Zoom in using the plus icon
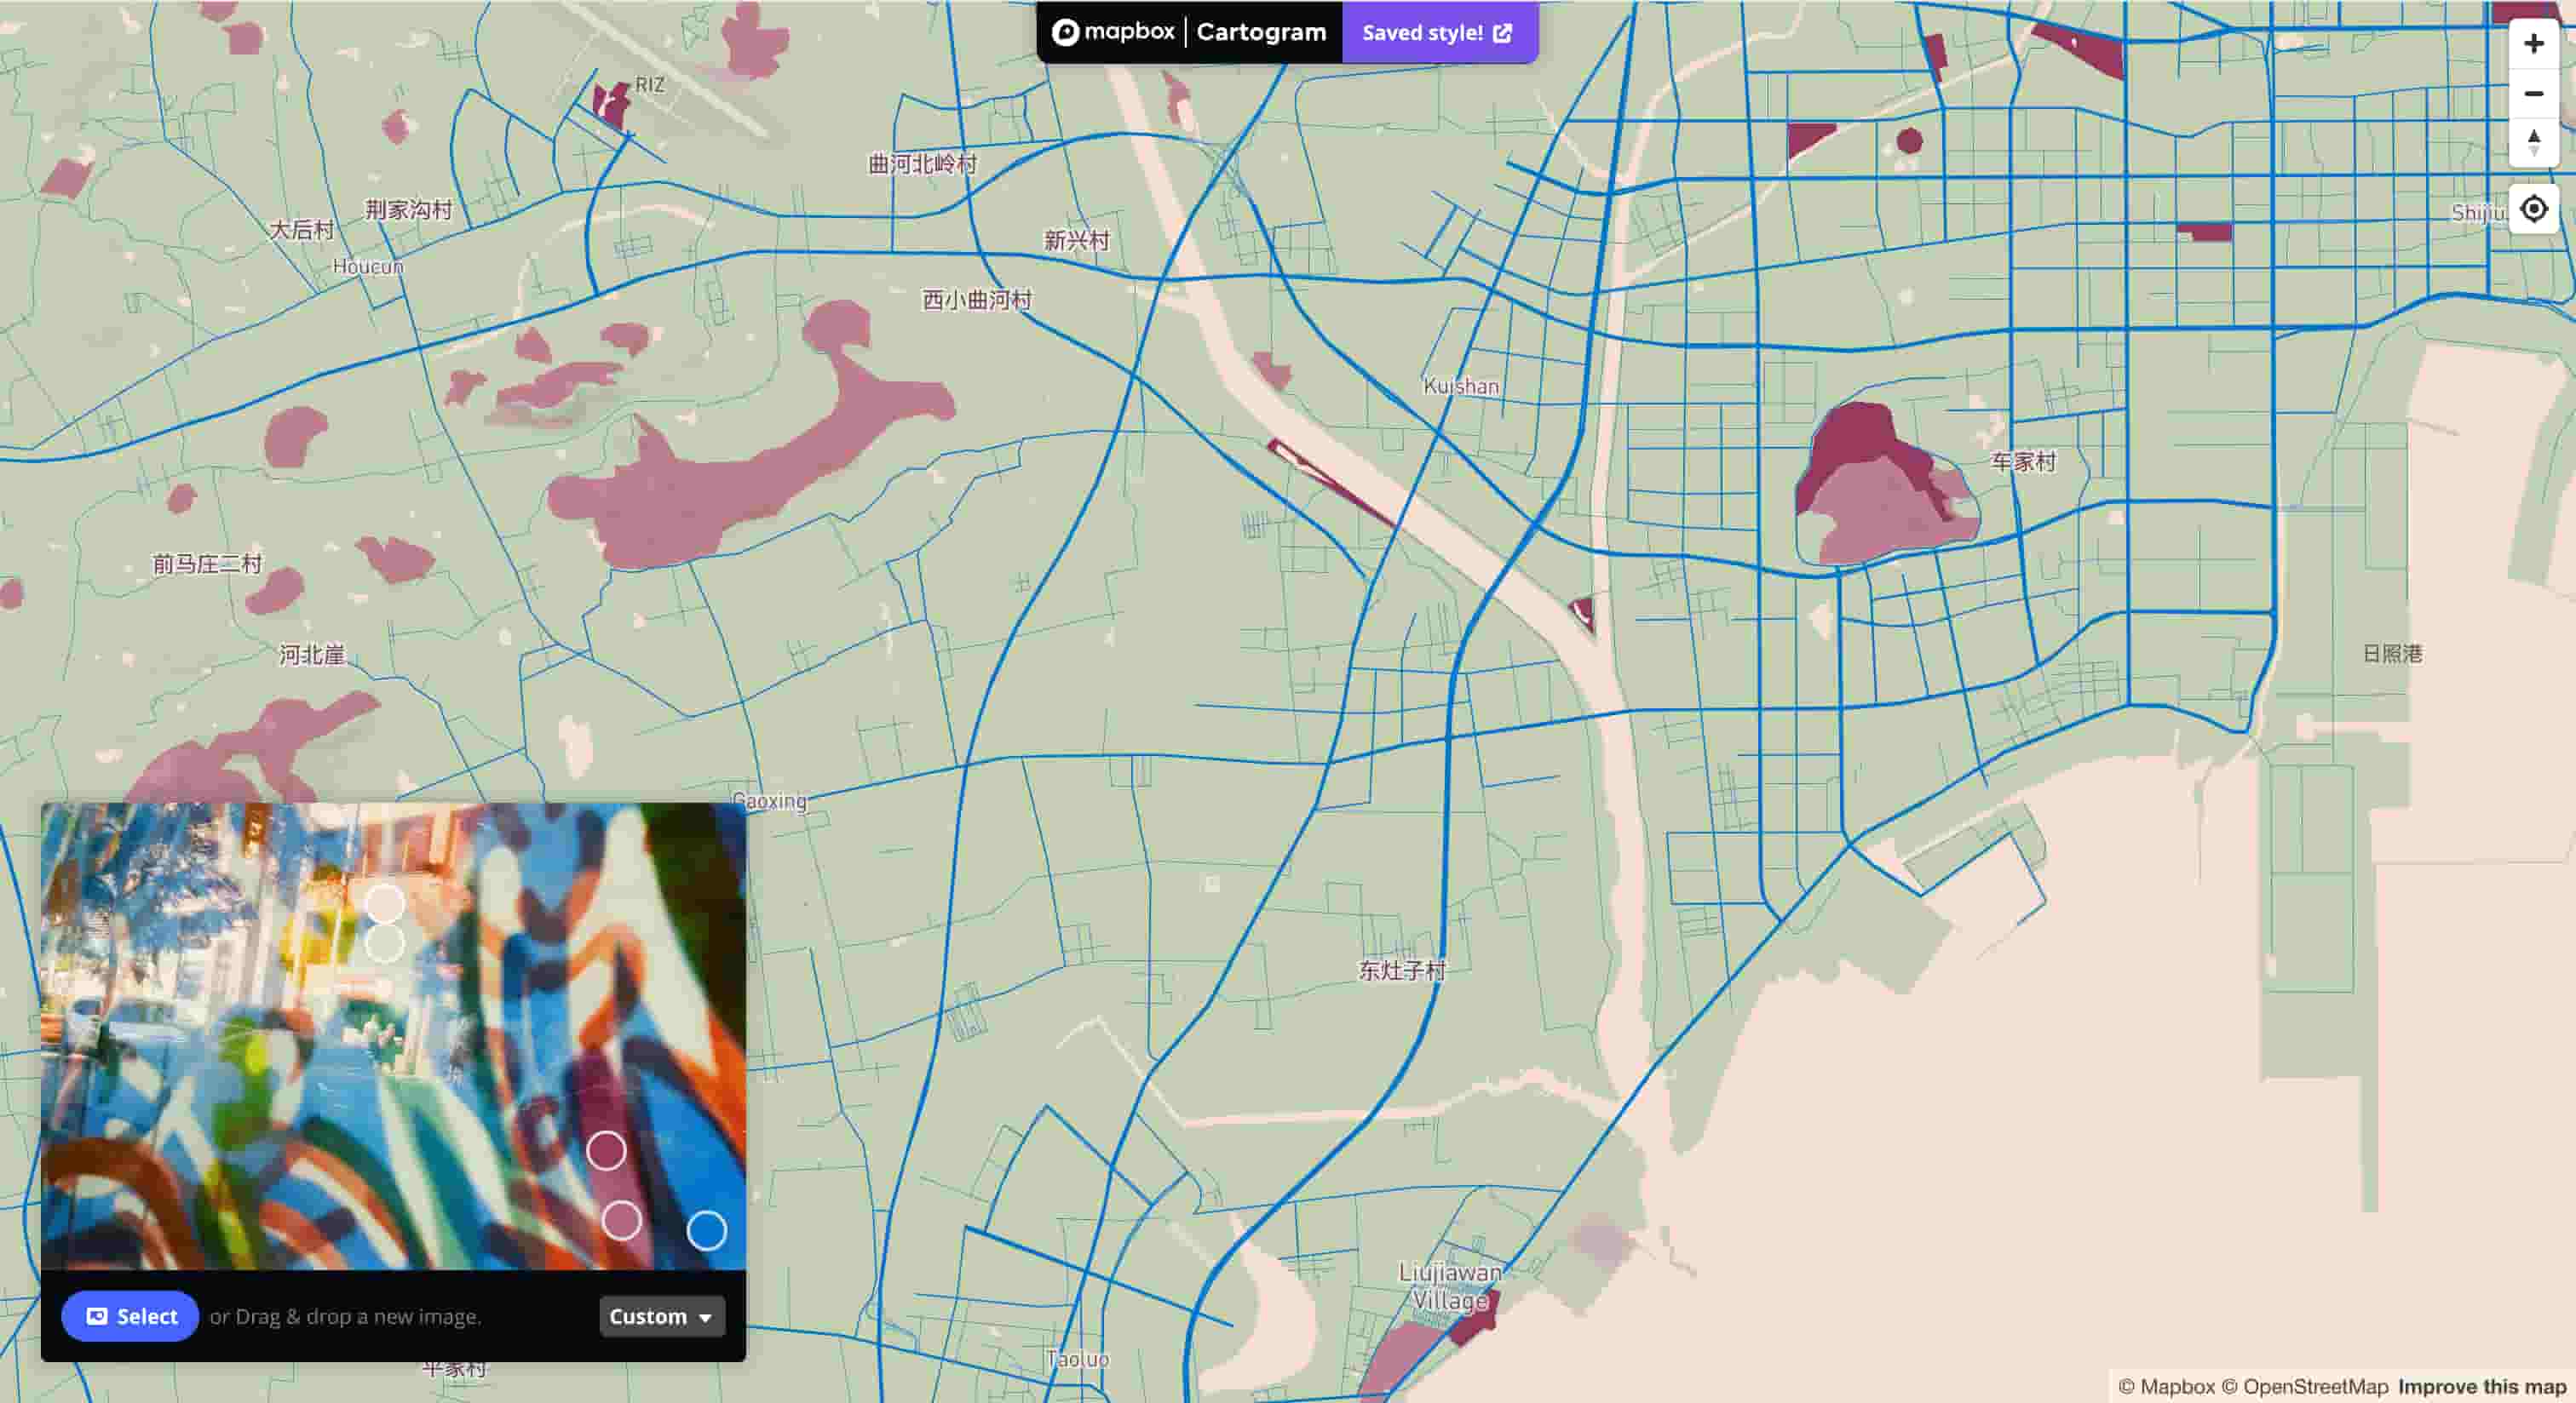 (x=2533, y=43)
